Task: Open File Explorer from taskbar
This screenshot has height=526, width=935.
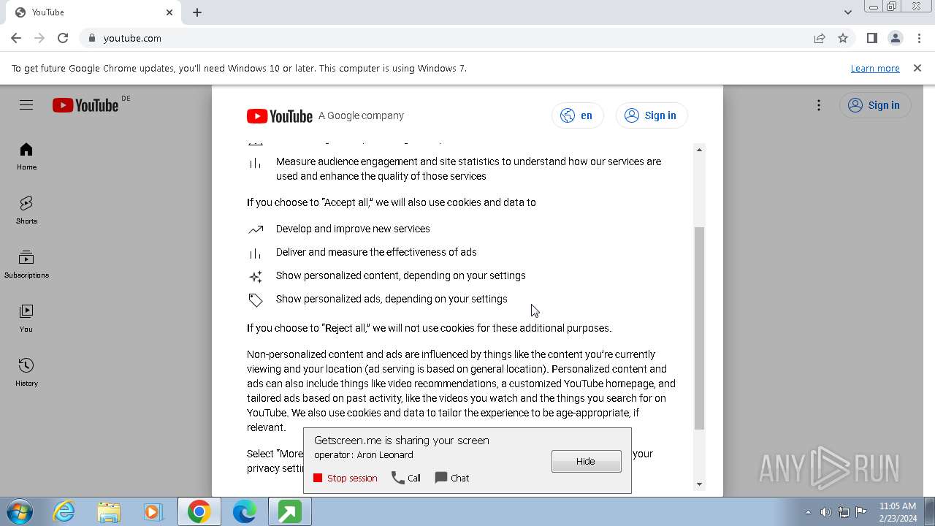Action: click(x=109, y=512)
